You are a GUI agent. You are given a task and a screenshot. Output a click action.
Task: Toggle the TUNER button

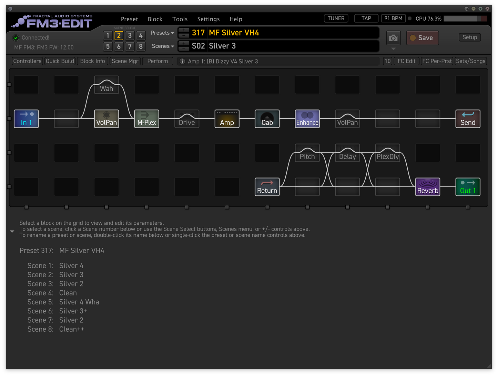336,19
